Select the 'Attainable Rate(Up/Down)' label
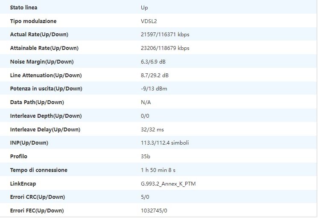 44,48
